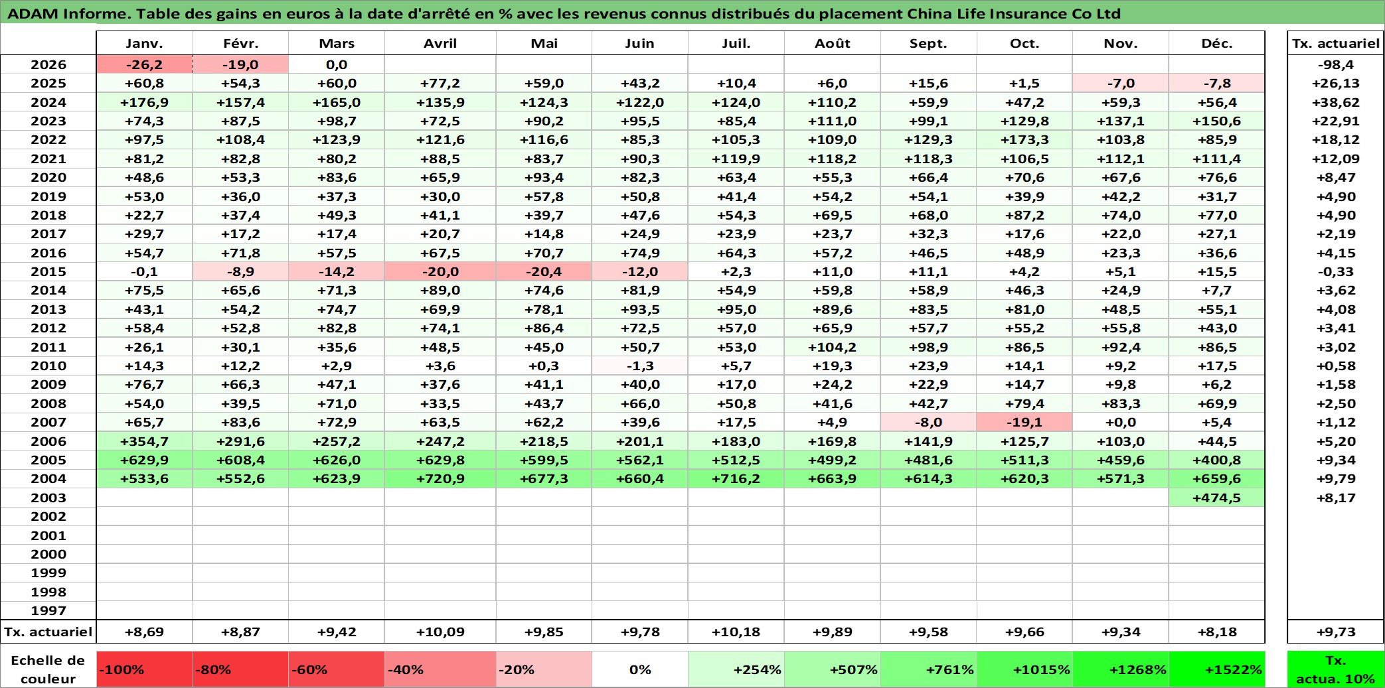Viewport: 1385px width, 688px height.
Task: Click the -26,2 cell for January 2026
Action: [x=144, y=64]
